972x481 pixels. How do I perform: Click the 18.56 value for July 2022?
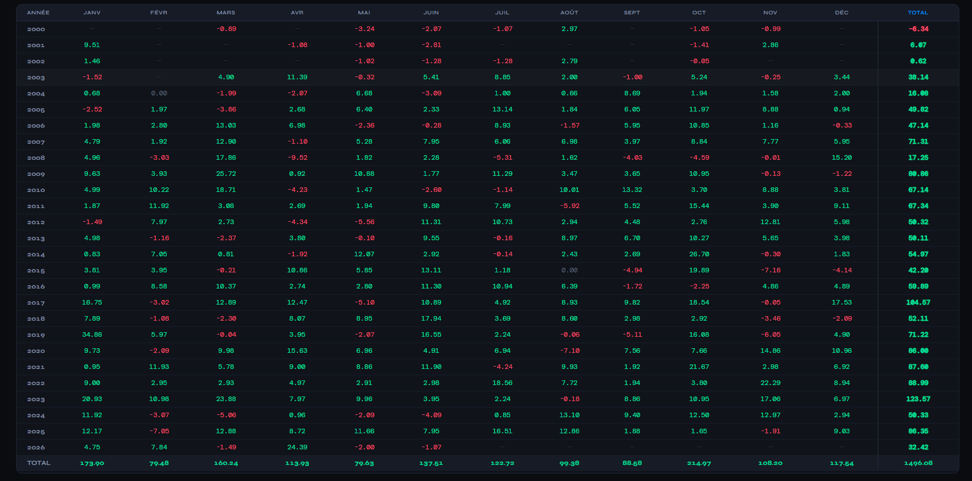(x=502, y=383)
